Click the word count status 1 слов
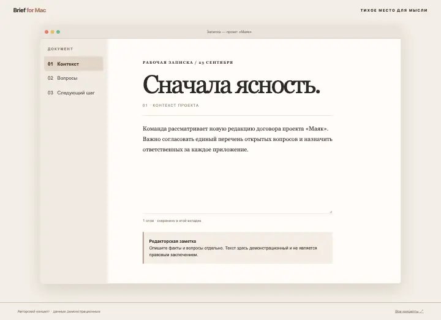441x320 pixels. (x=148, y=221)
